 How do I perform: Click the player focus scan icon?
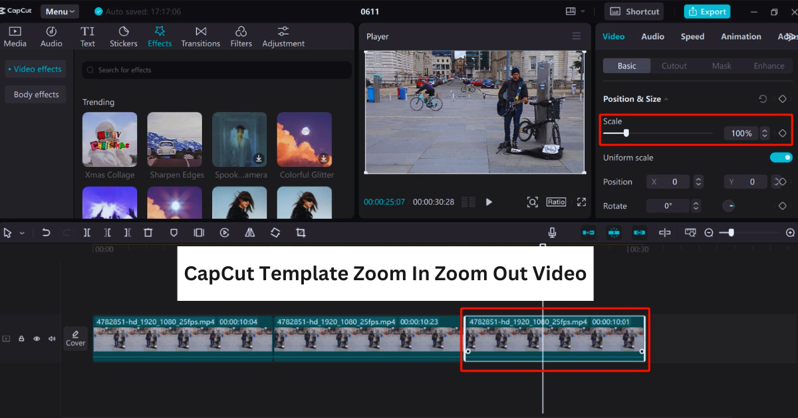pos(532,202)
